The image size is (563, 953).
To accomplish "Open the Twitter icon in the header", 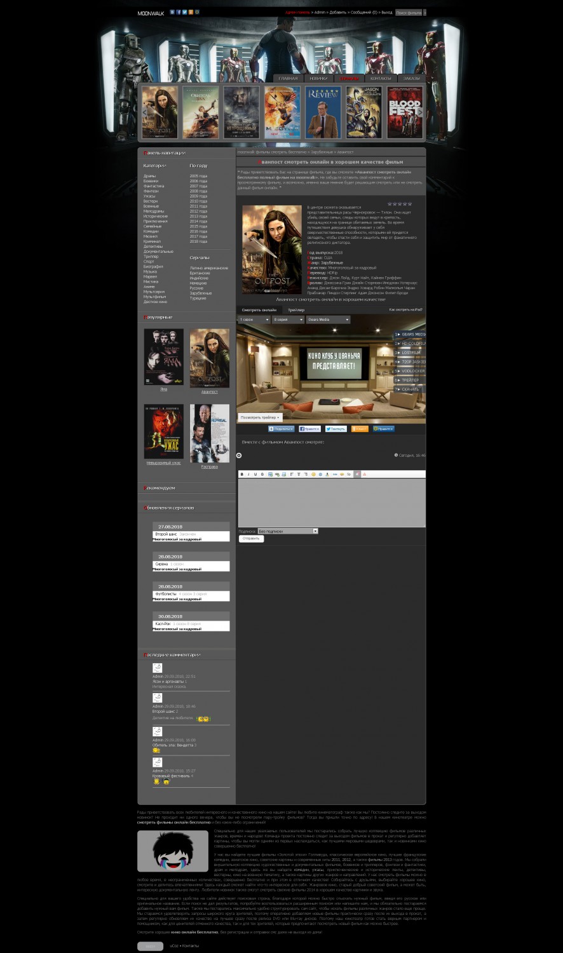I will click(x=185, y=12).
